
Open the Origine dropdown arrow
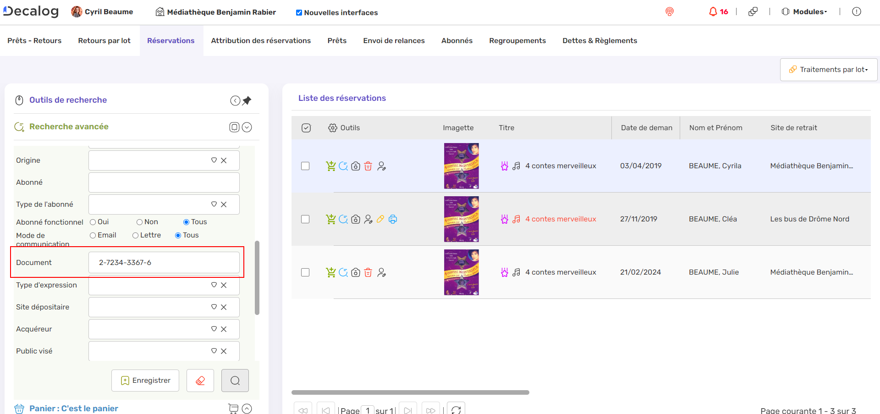pos(214,160)
